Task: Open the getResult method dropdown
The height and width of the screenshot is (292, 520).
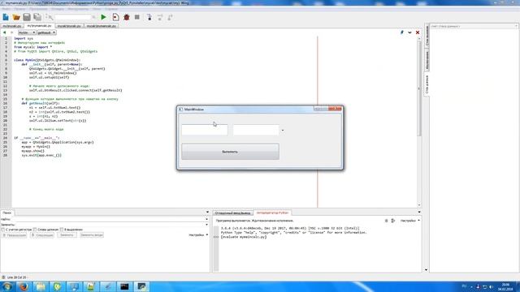Action: click(46, 32)
